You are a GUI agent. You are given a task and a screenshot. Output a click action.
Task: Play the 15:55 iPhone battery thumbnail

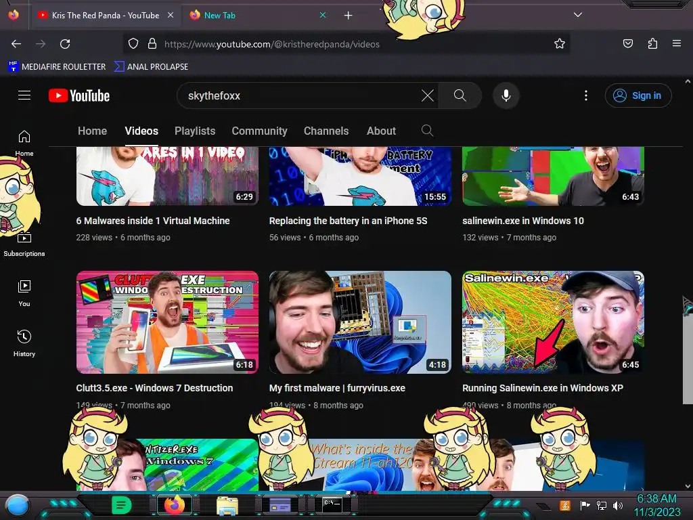click(x=360, y=176)
